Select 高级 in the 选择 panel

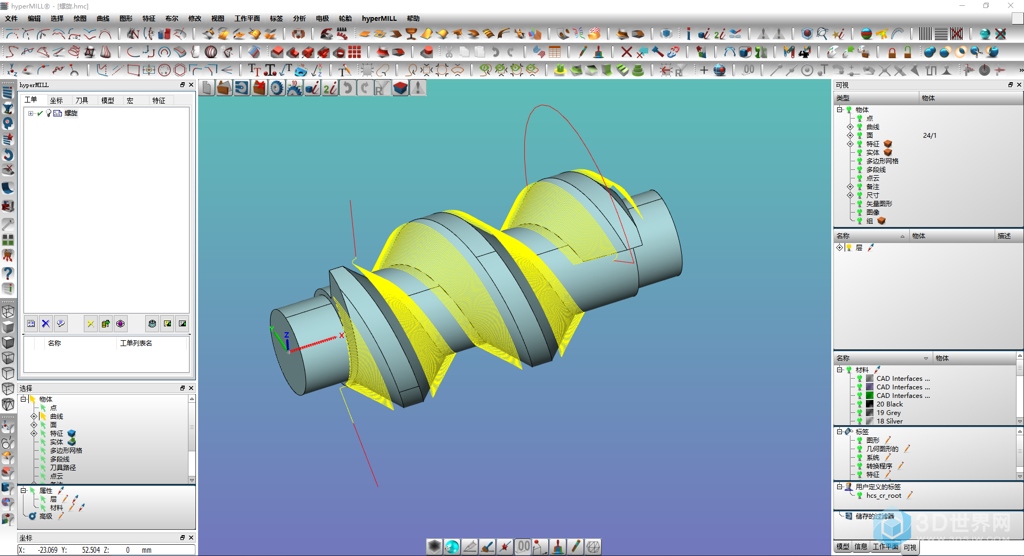pos(46,516)
